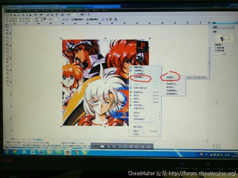Click the Resample bitmap property bar button
The image size is (238, 178).
[92, 19]
